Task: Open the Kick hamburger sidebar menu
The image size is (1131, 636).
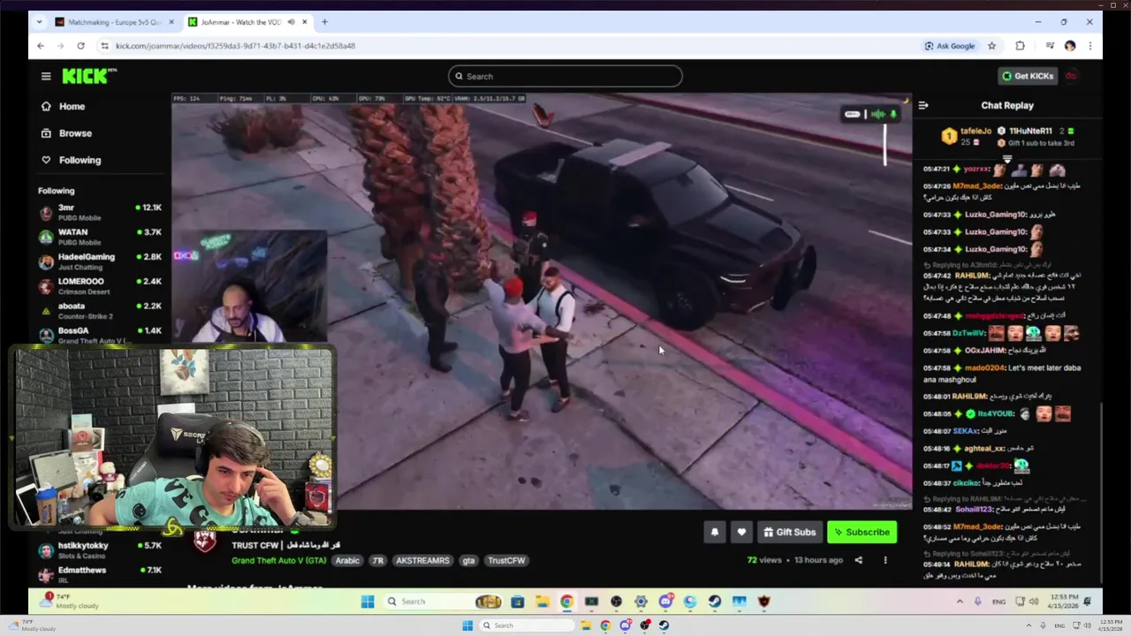Action: tap(46, 76)
